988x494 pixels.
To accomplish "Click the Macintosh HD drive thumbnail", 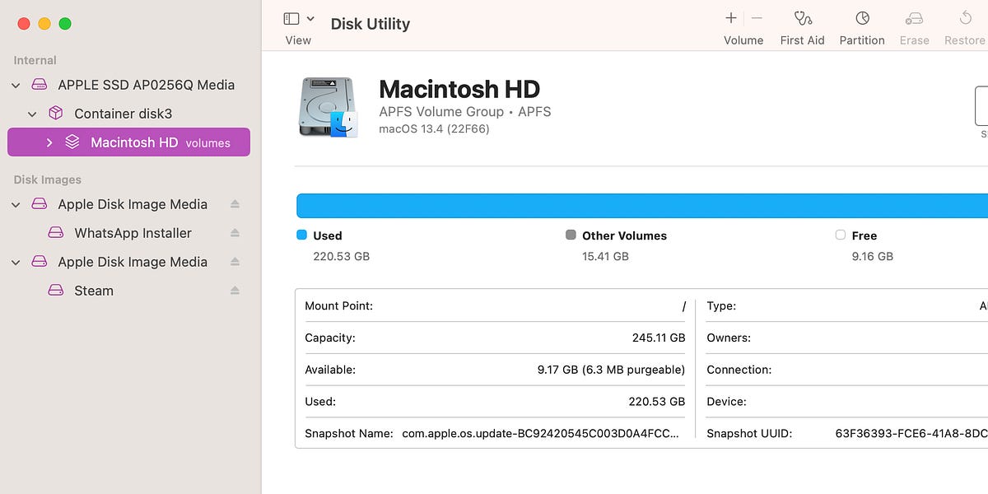I will (x=329, y=105).
